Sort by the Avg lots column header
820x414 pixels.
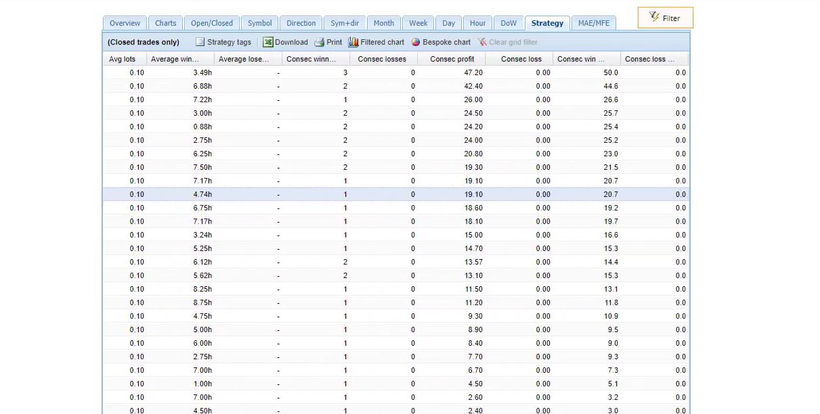[123, 59]
